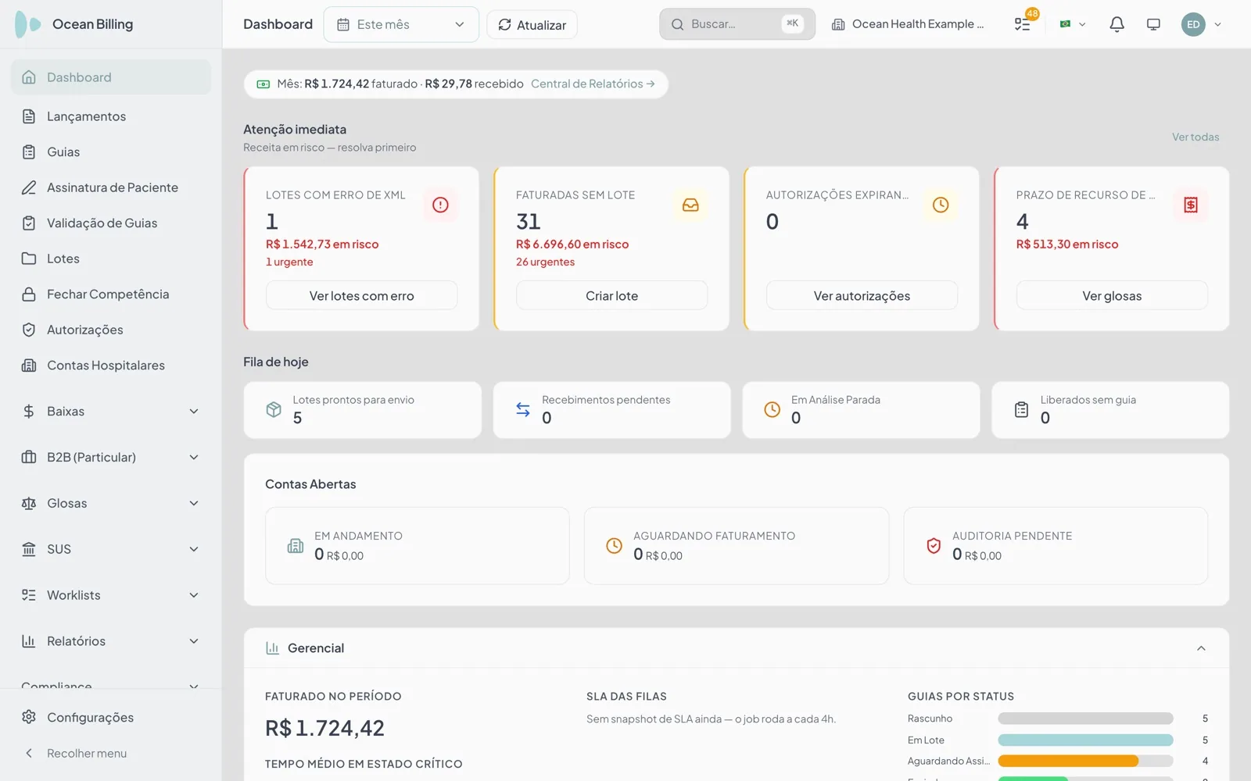Open Assinatura de Paciente menu item
The width and height of the screenshot is (1251, 781).
[110, 187]
